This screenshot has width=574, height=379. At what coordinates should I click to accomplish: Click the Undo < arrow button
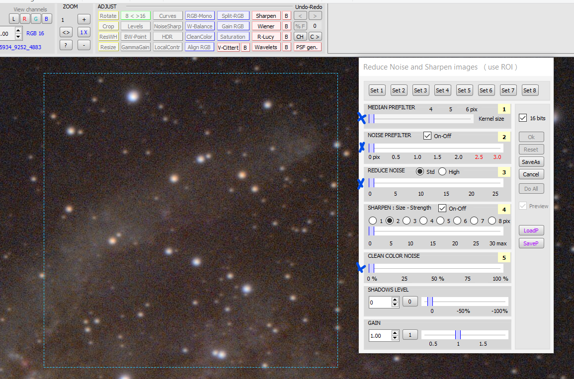point(300,16)
